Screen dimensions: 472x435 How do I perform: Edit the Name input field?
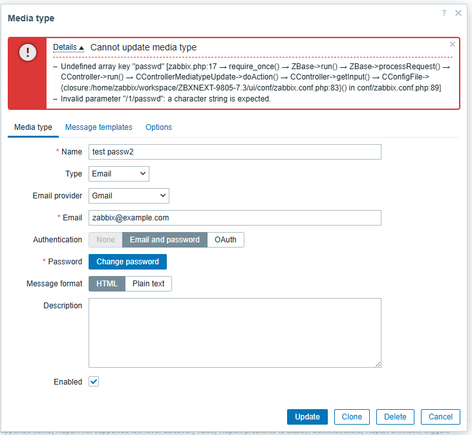[x=235, y=152]
